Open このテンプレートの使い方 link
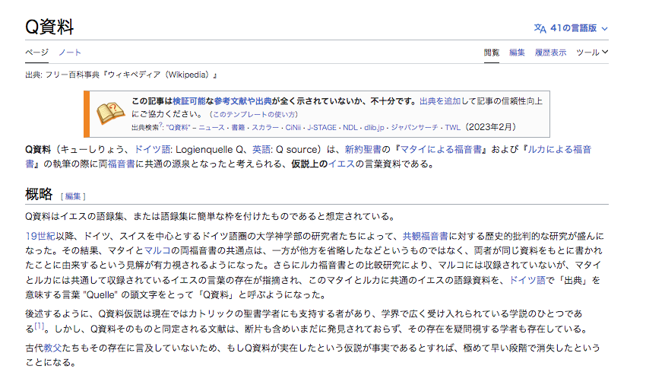Viewport: 646px width, 385px height. 253,114
